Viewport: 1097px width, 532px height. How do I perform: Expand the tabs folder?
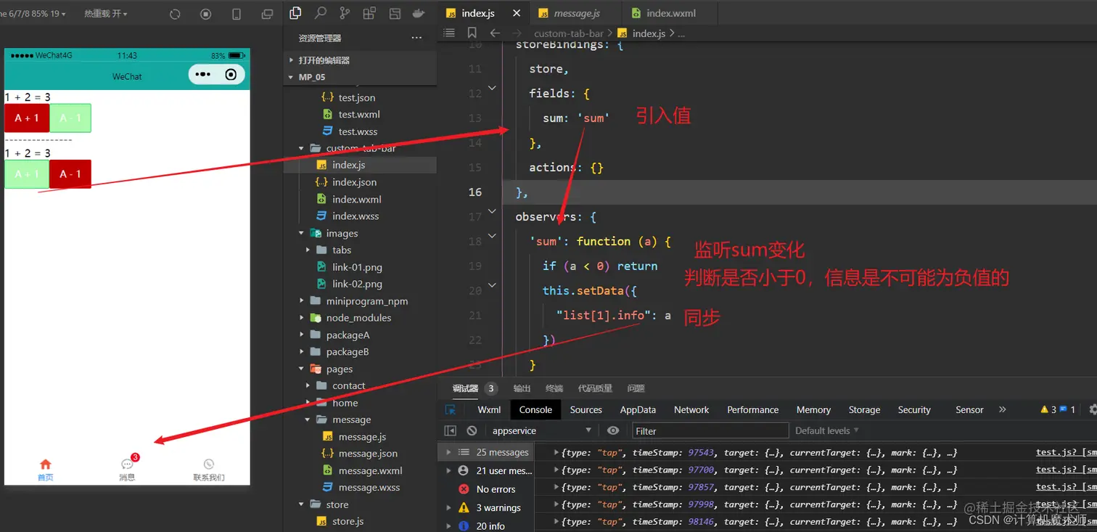coord(308,250)
